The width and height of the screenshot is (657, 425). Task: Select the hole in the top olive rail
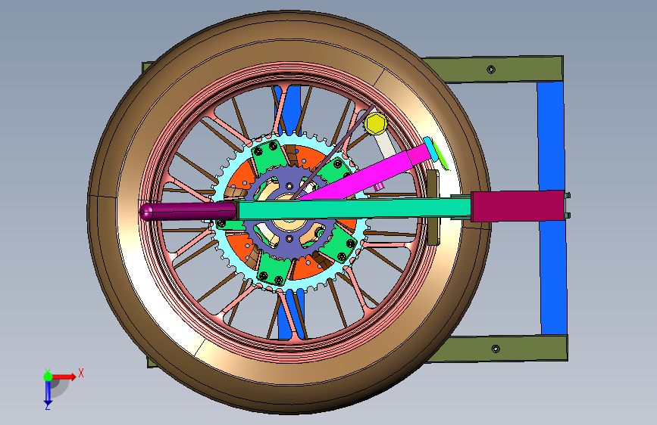pyautogui.click(x=491, y=70)
